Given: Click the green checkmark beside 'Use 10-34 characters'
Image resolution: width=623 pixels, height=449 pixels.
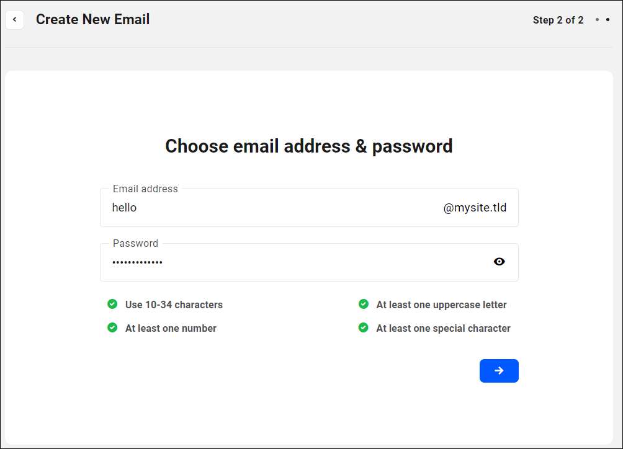Looking at the screenshot, I should pyautogui.click(x=112, y=304).
